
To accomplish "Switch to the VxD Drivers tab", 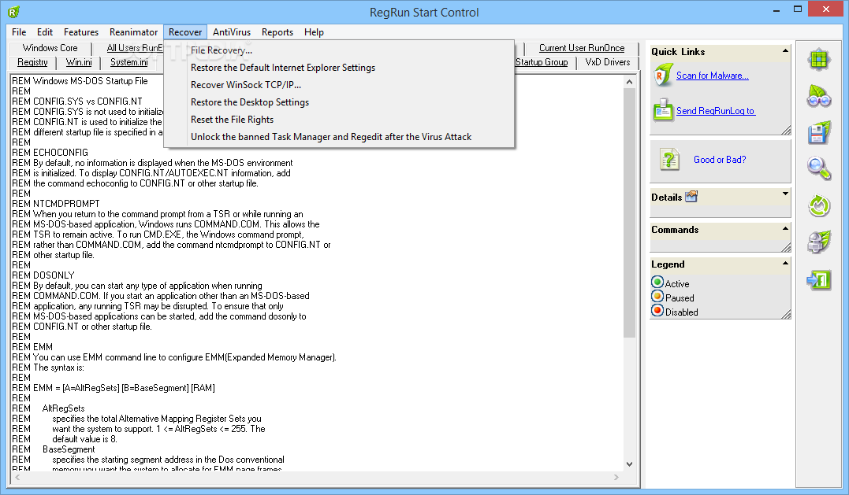I will (x=608, y=62).
